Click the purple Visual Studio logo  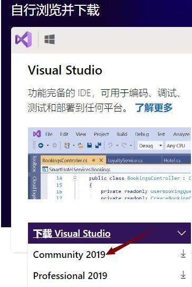[23, 39]
